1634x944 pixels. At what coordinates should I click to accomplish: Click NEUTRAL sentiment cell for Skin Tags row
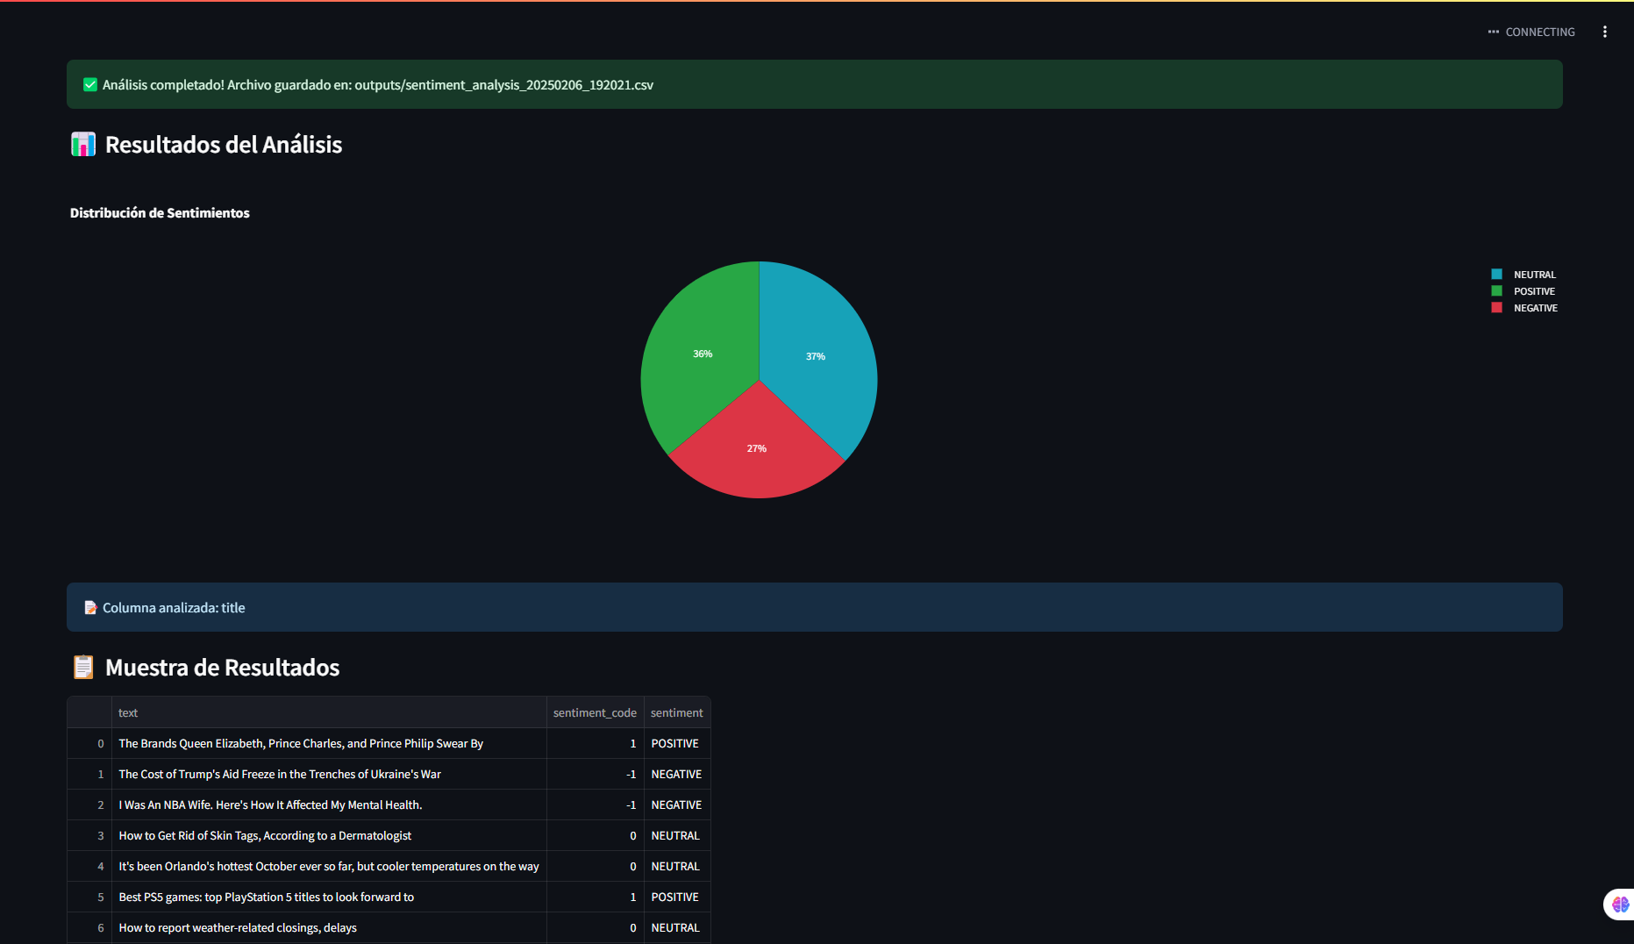(x=677, y=835)
